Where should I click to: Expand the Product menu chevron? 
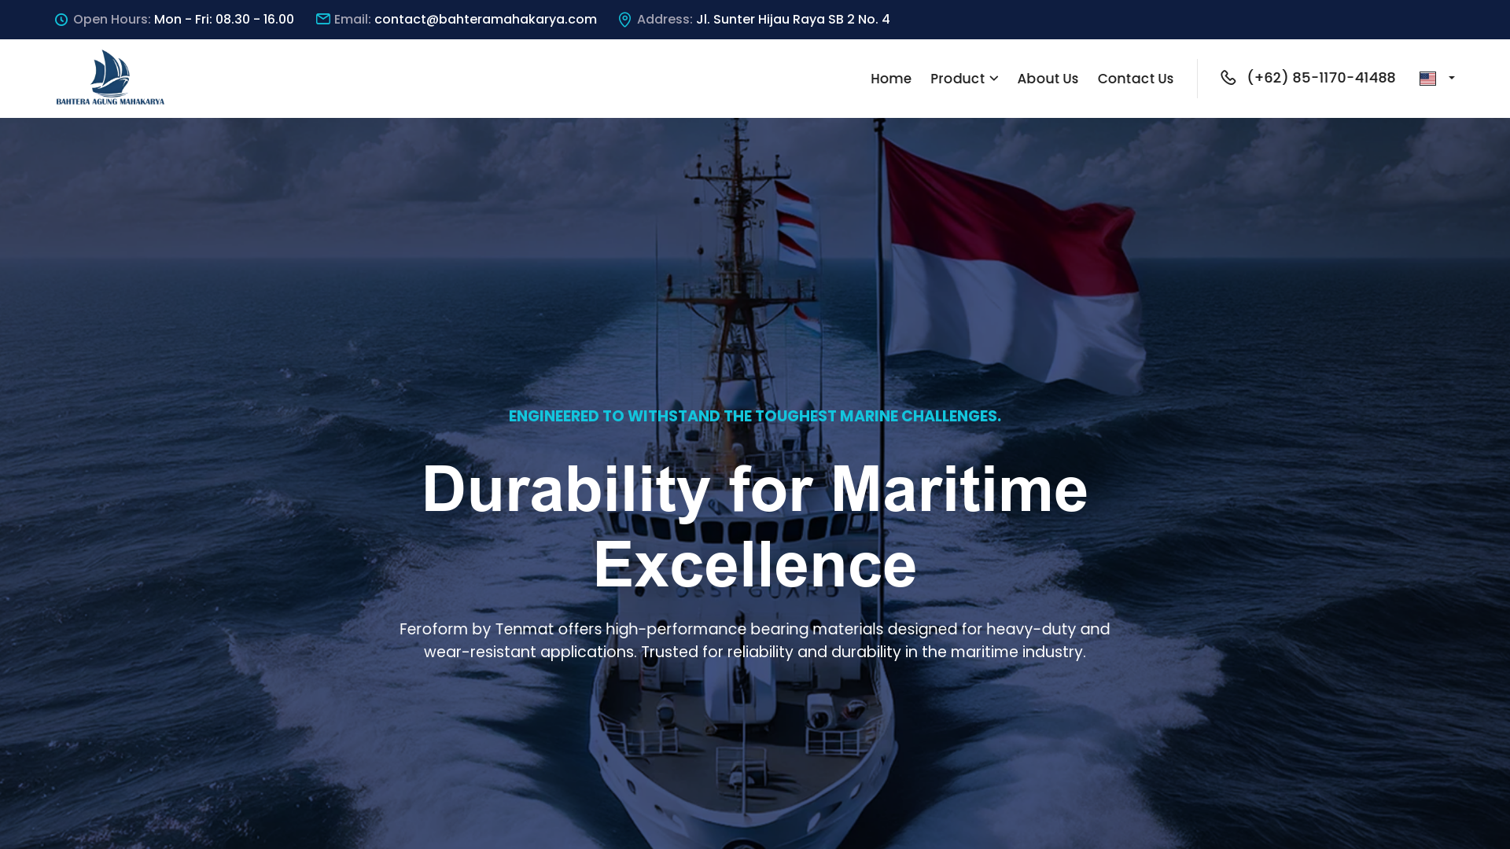click(x=994, y=79)
